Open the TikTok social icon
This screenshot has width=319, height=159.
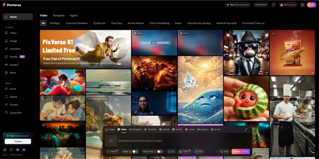5,150
